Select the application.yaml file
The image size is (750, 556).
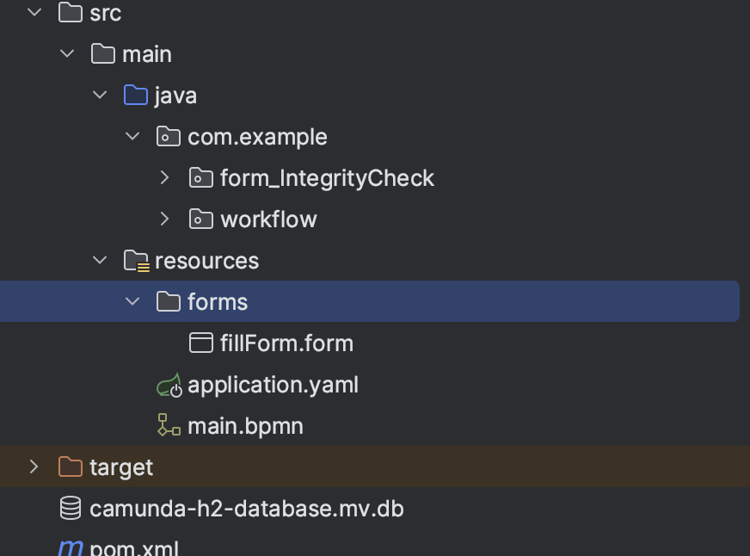coord(273,385)
